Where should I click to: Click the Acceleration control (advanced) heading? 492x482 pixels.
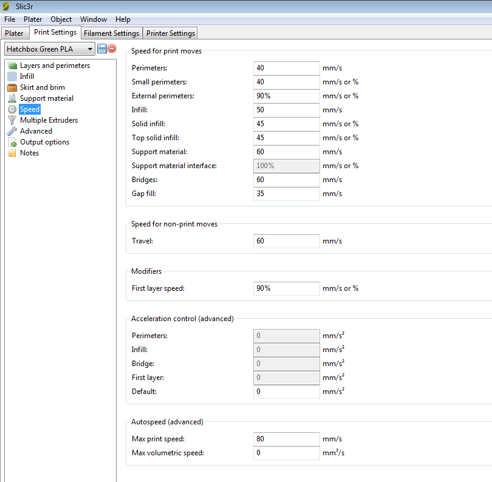click(x=182, y=319)
